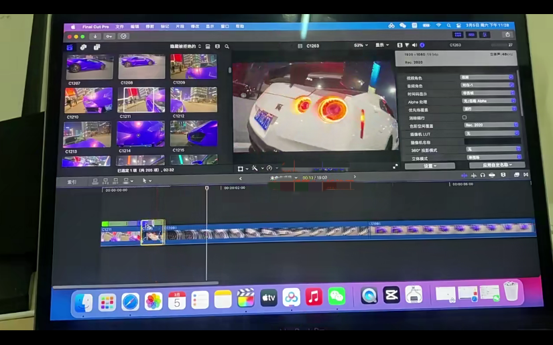Click the 索引 timeline index button
The width and height of the screenshot is (553, 345).
tap(71, 181)
